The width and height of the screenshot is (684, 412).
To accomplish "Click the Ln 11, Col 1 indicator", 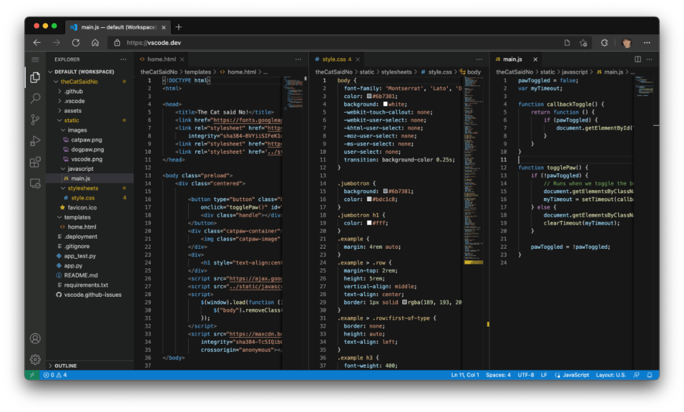I will (464, 375).
